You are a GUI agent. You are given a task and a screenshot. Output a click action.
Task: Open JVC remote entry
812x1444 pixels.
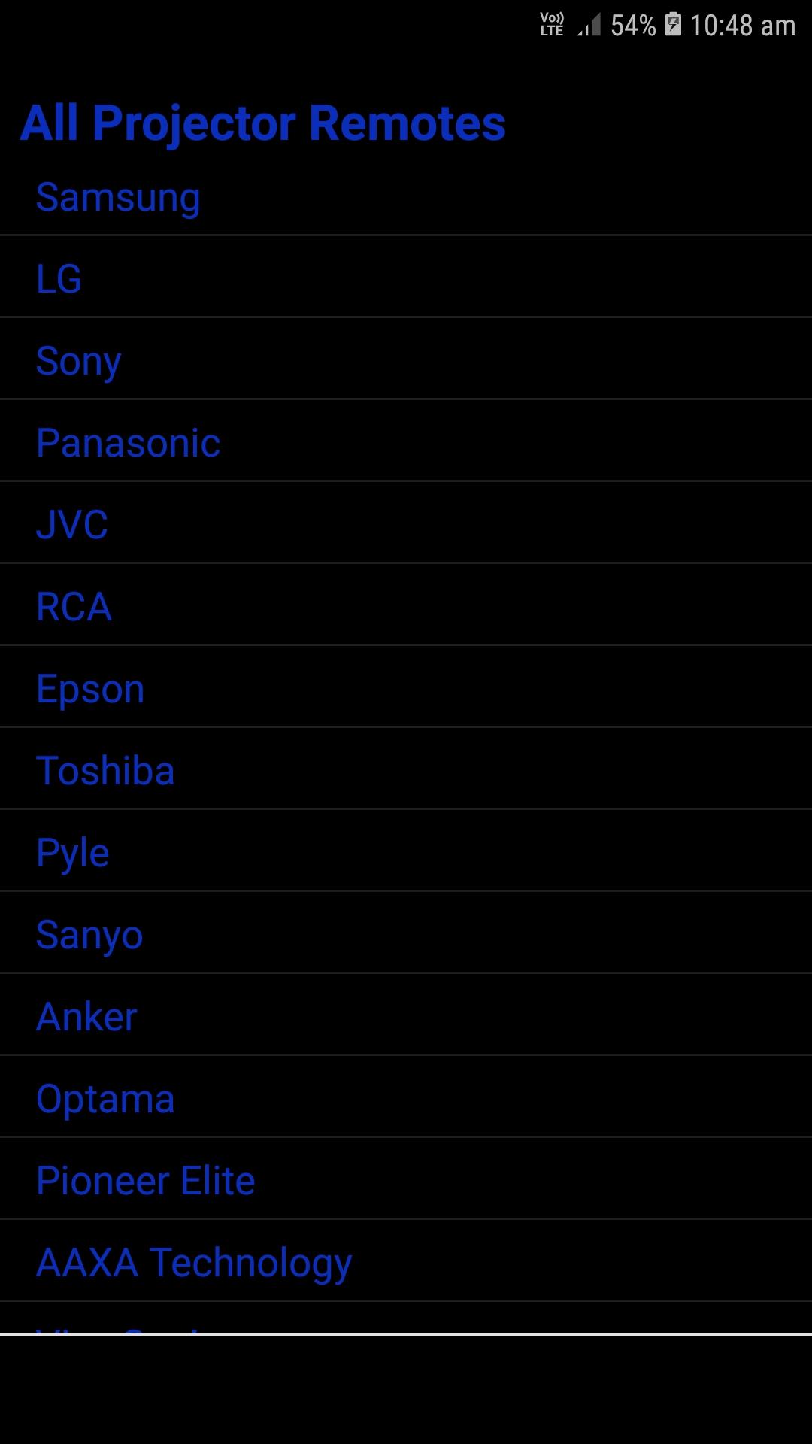tap(406, 523)
